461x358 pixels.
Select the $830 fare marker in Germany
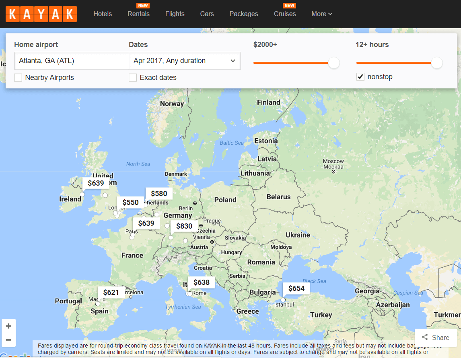click(x=184, y=226)
